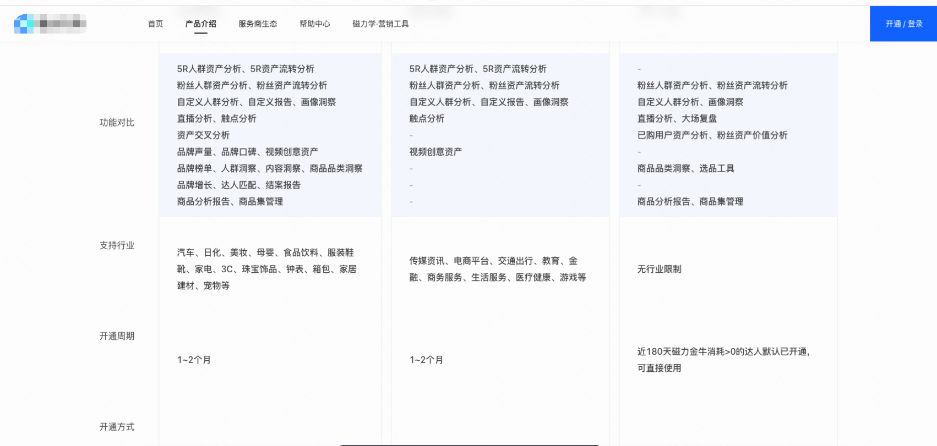The width and height of the screenshot is (937, 446).
Task: Click 品牌增长、达人匹配、结案报告 feature line
Action: pyautogui.click(x=238, y=185)
